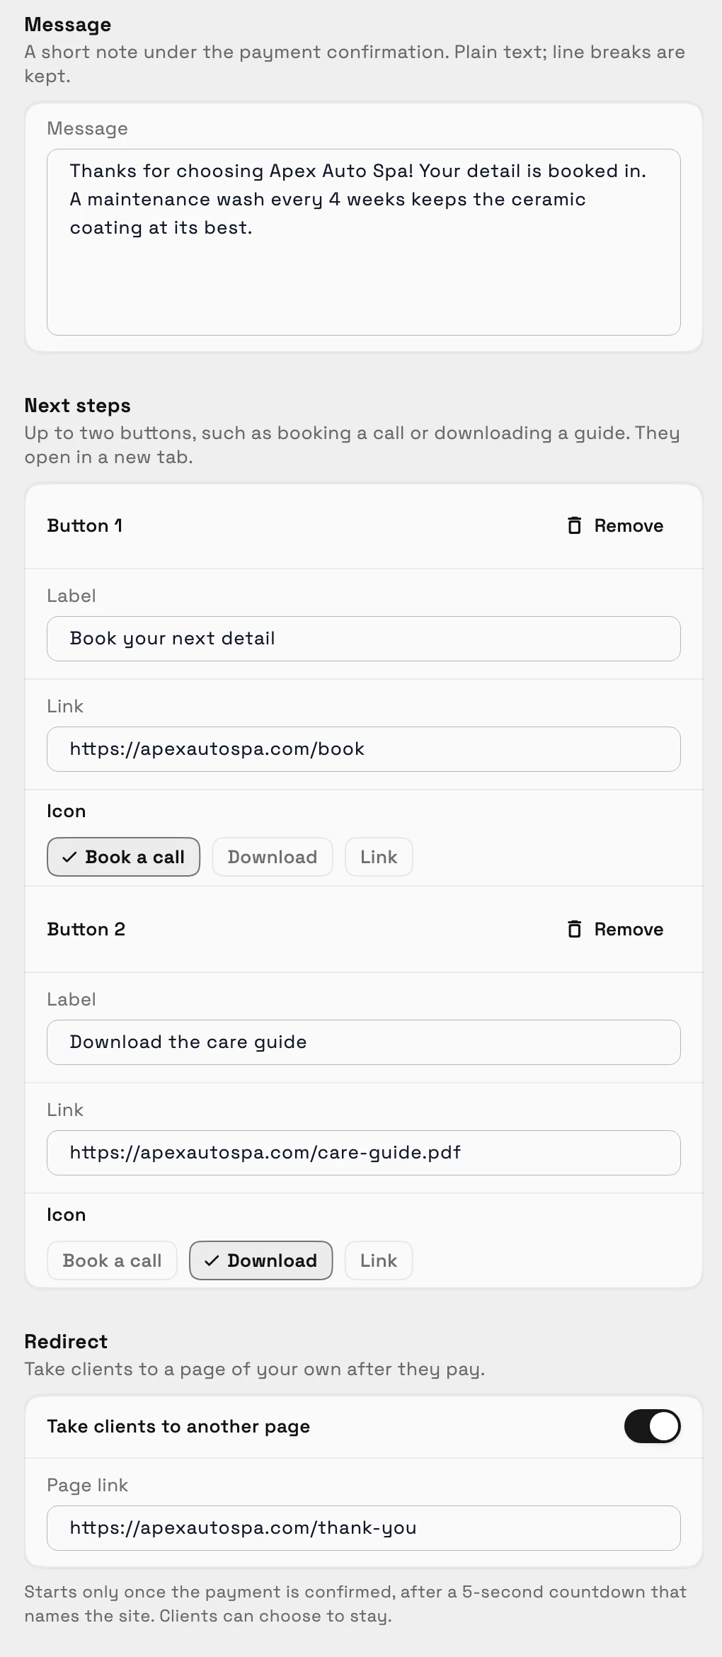This screenshot has width=722, height=1657.
Task: Select Download icon option under Button 2
Action: [261, 1260]
